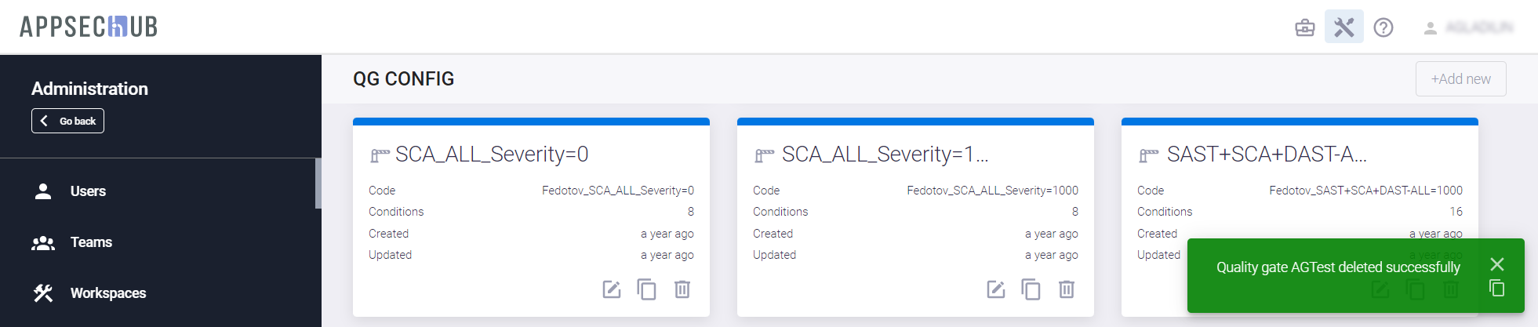Edit the SCA_ALL_Severity=1... quality gate
1538x327 pixels.
[x=996, y=289]
